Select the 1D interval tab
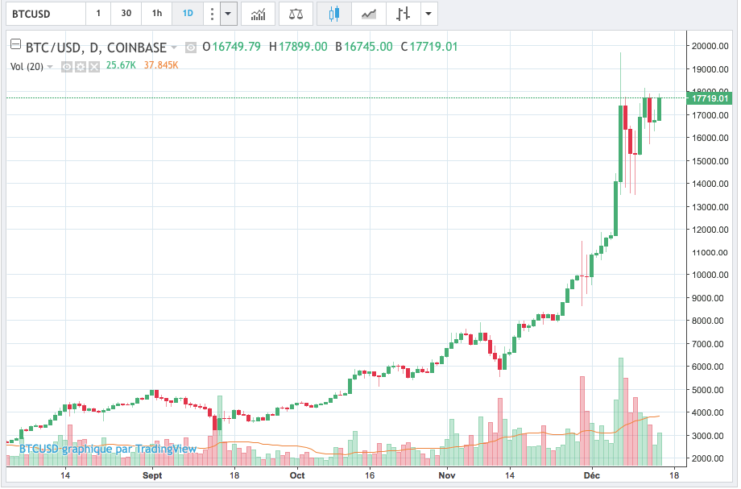 188,14
